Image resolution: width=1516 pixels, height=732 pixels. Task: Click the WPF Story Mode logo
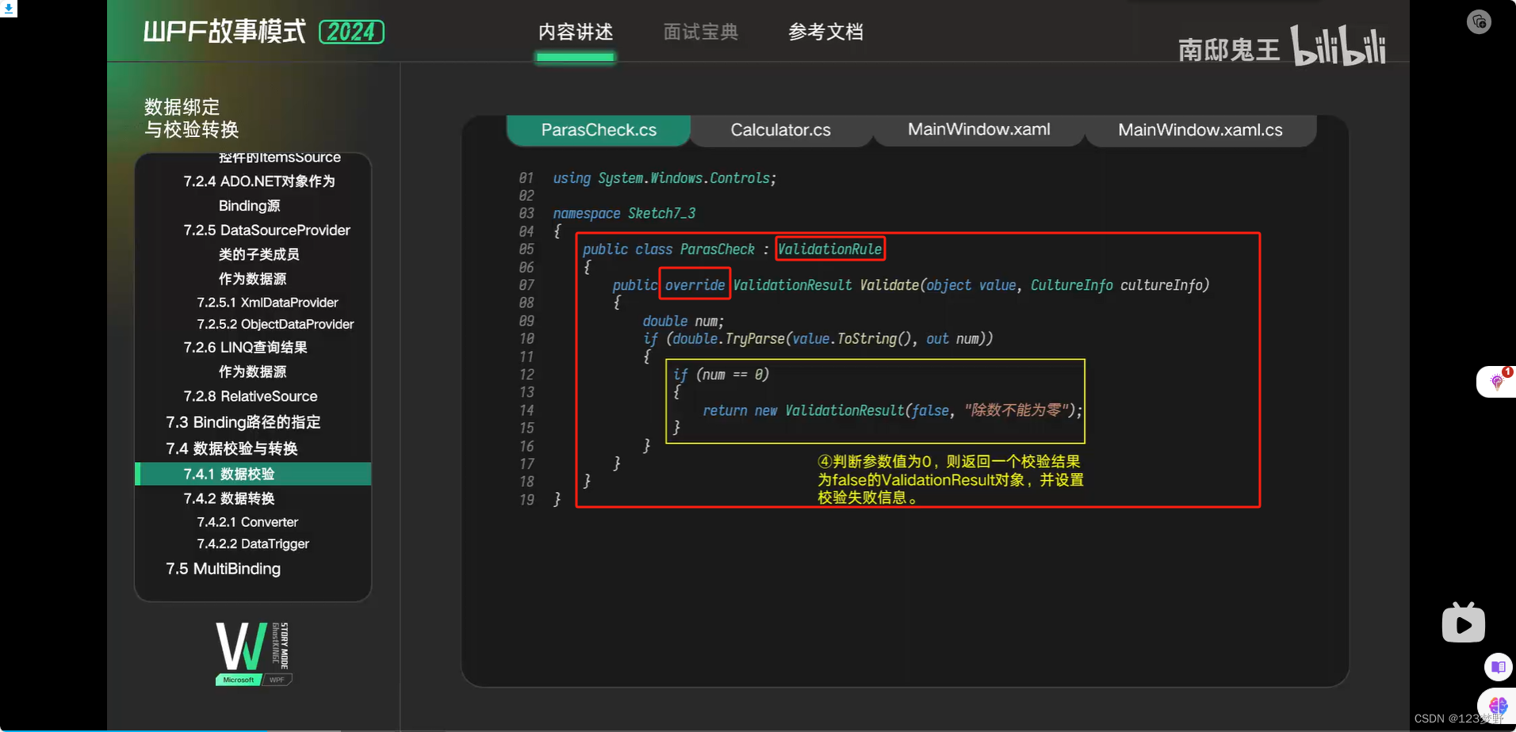point(254,654)
